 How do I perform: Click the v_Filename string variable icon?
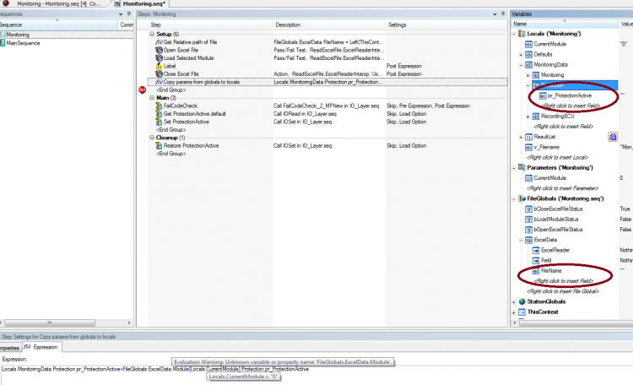pyautogui.click(x=528, y=147)
